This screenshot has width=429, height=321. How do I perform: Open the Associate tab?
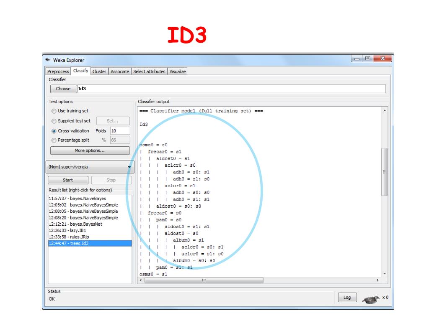(120, 71)
